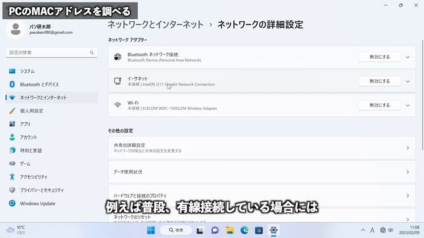This screenshot has width=424, height=238.
Task: Expand the Bluetooth ネットワーク接続 details chevron
Action: pos(407,58)
